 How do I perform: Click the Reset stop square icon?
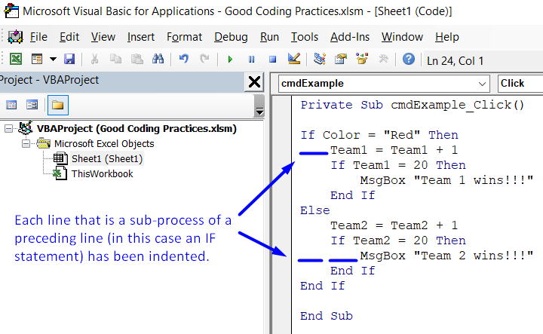tap(272, 60)
